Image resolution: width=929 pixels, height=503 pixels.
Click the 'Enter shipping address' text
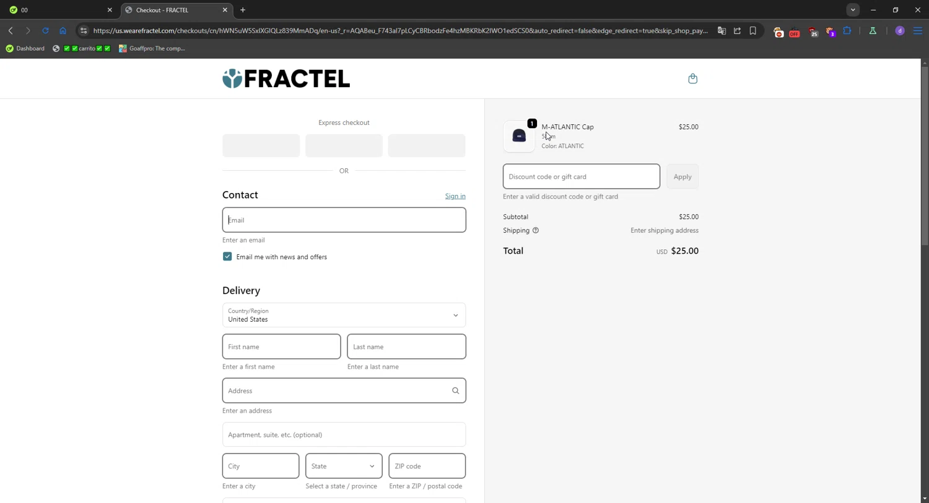tap(665, 230)
